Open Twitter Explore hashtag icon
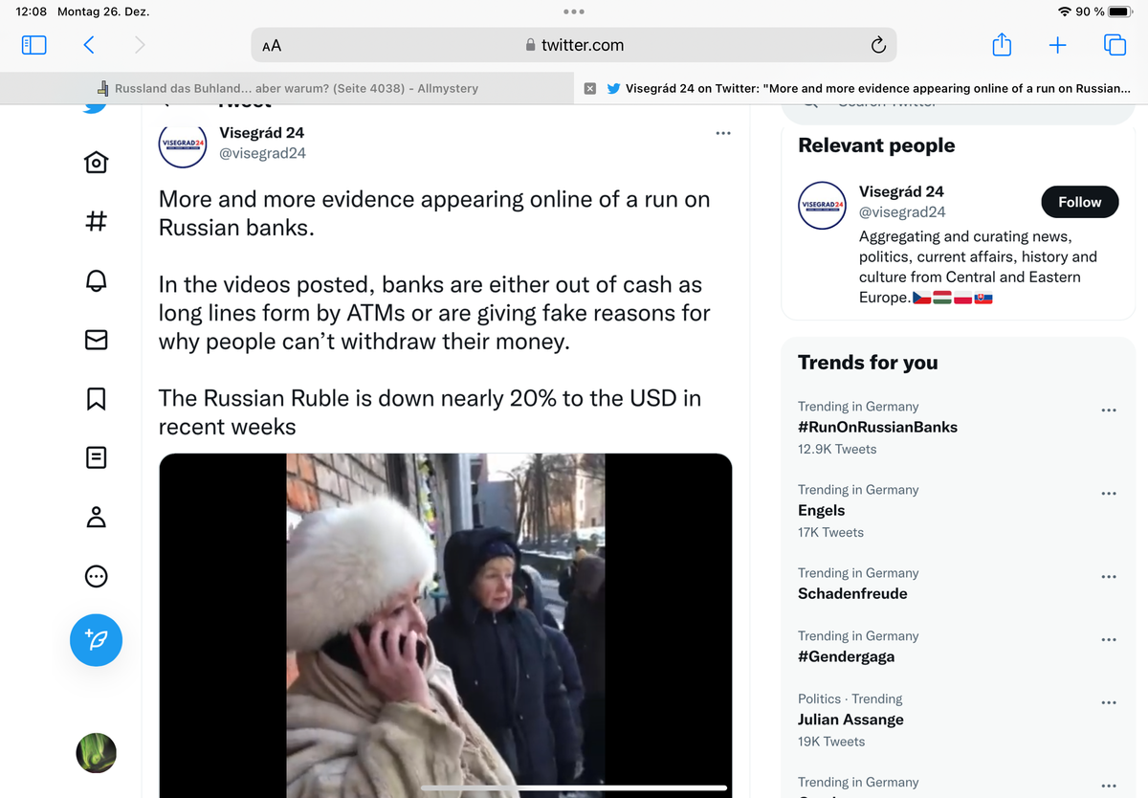Image resolution: width=1148 pixels, height=798 pixels. [x=96, y=222]
